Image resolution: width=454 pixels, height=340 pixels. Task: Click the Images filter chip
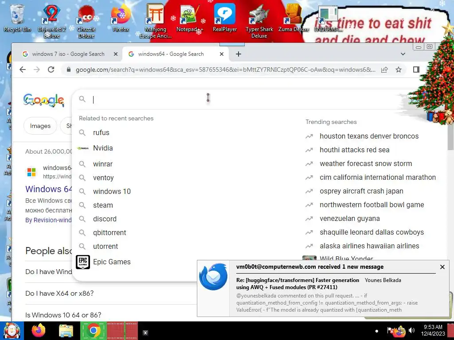pos(40,126)
